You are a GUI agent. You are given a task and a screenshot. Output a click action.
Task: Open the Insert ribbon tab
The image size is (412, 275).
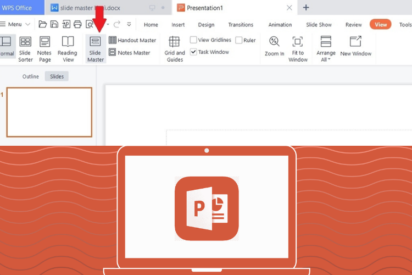tap(178, 25)
